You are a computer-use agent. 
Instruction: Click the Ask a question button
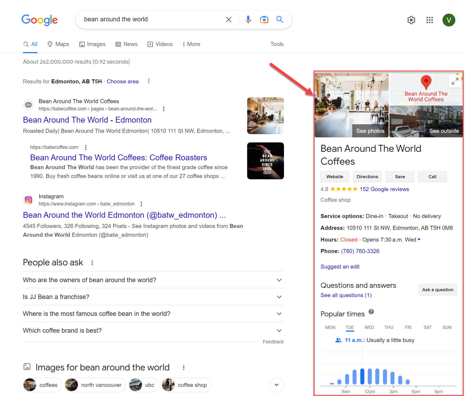tap(438, 290)
